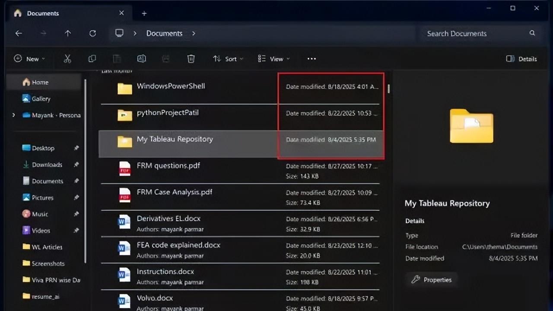Toggle the Details pane

(521, 59)
